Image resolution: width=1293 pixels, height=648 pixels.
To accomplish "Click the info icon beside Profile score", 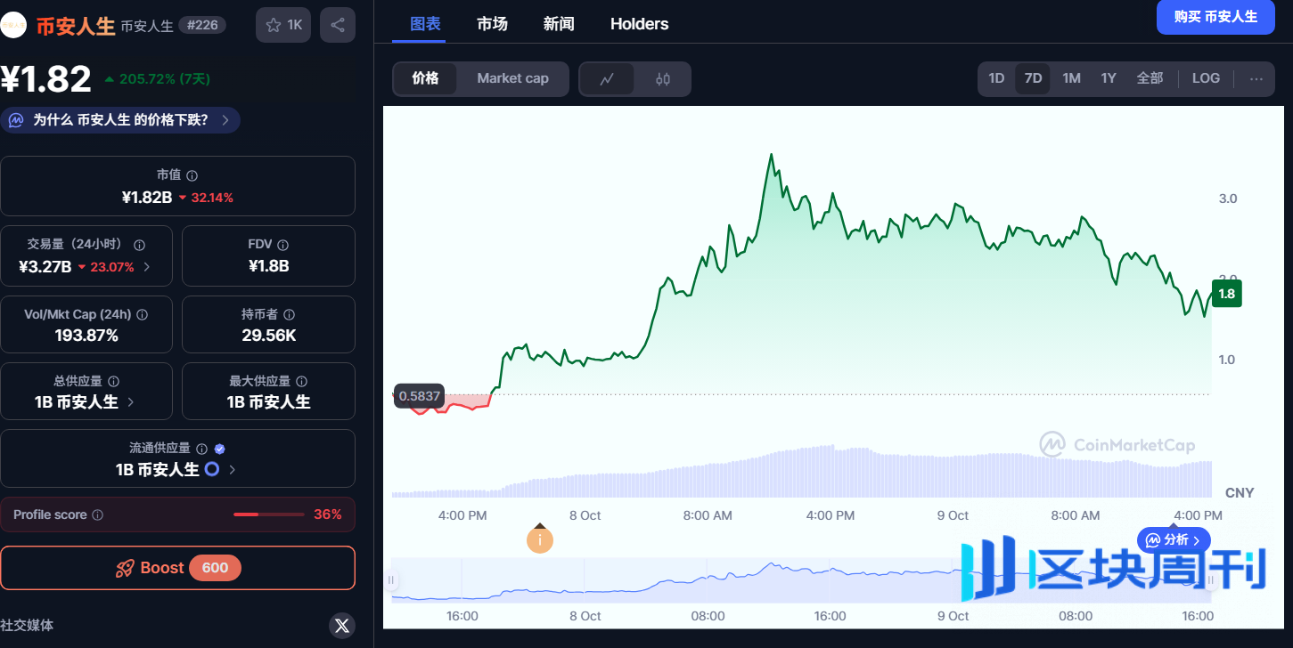I will 98,515.
